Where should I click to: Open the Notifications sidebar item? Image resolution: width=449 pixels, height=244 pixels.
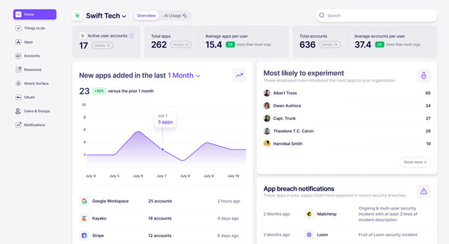pyautogui.click(x=30, y=125)
